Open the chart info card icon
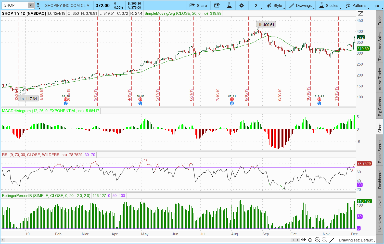384x244 pixels. tap(217, 5)
